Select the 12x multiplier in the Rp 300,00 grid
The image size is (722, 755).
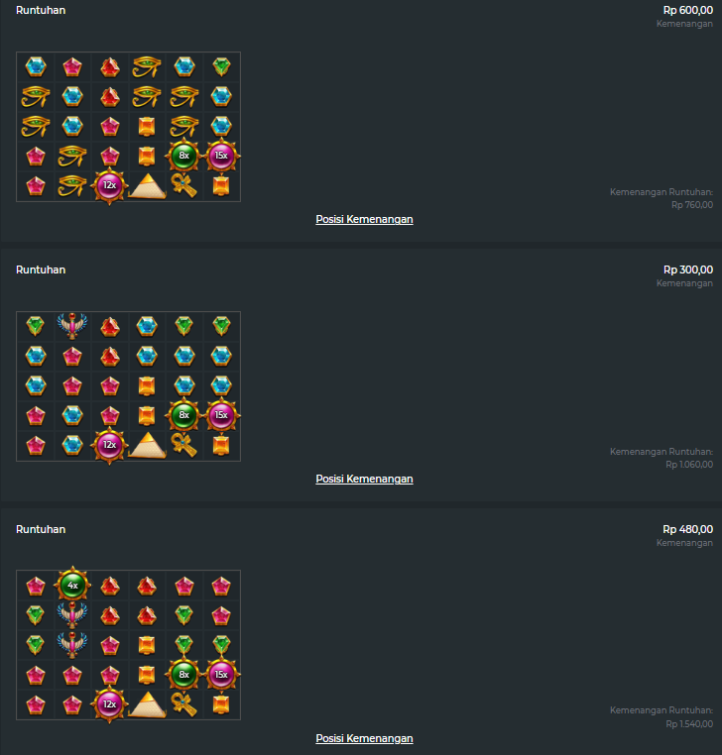point(109,445)
